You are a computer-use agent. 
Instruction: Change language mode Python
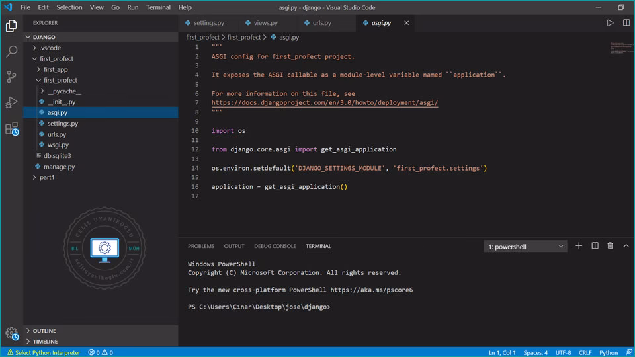click(609, 352)
